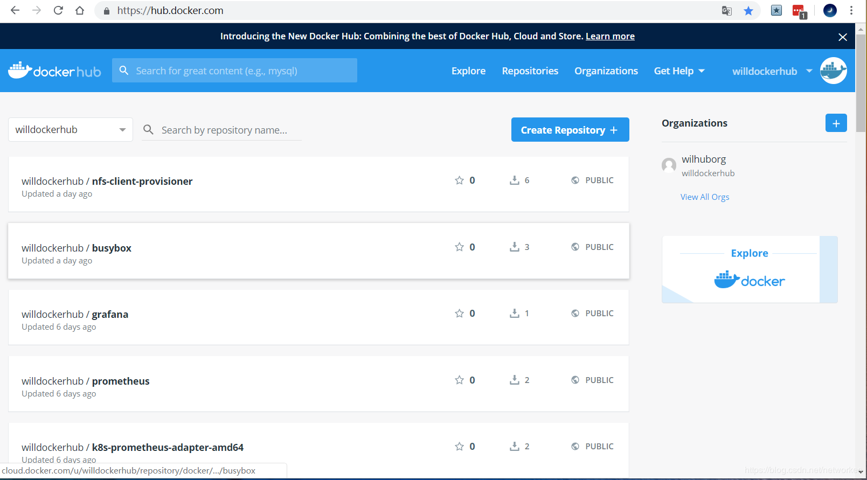
Task: Add a new organization with plus button
Action: pyautogui.click(x=836, y=123)
